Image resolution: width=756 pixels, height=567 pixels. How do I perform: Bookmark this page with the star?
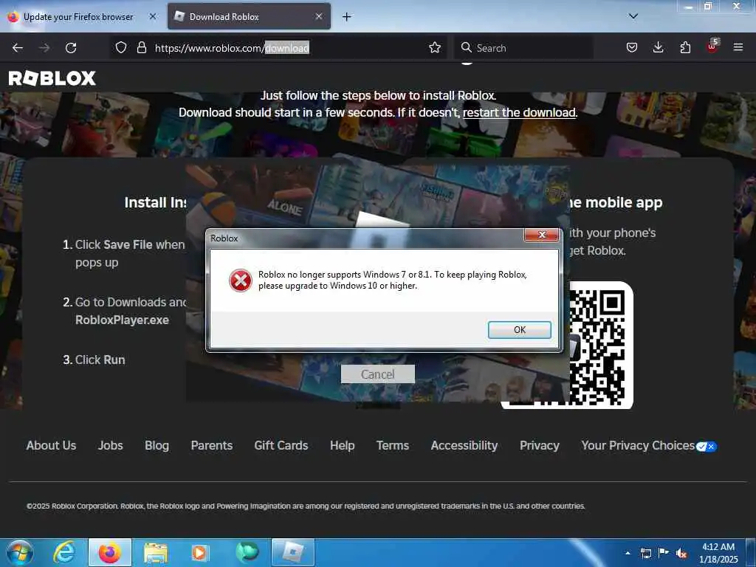pos(434,47)
